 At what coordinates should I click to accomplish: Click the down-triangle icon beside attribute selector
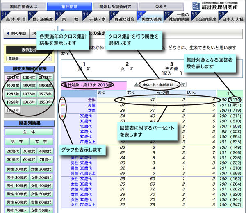(184, 84)
